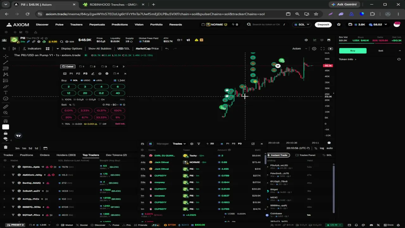Select the Cabal wallet group
Viewport: 405px width, 228px height.
point(68,66)
